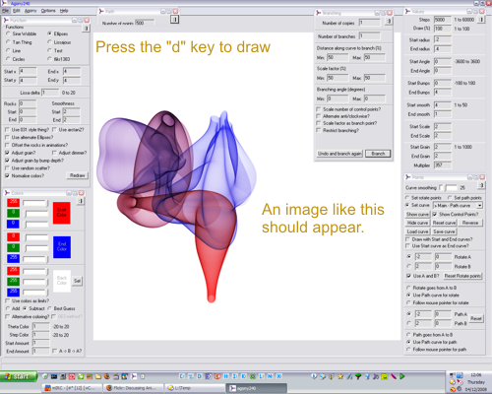Click the Theta Color input field

41,326
